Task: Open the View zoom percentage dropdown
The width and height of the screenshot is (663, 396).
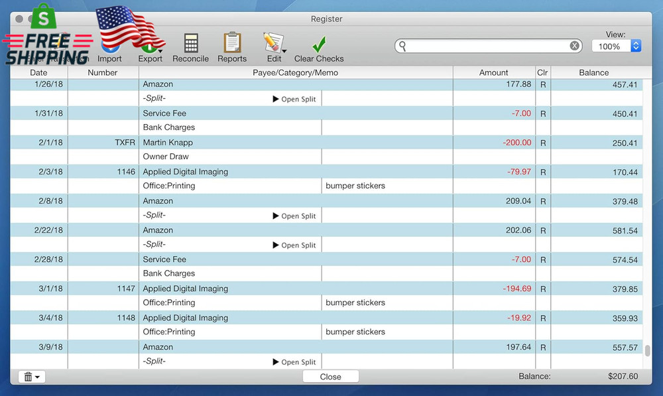Action: tap(609, 46)
